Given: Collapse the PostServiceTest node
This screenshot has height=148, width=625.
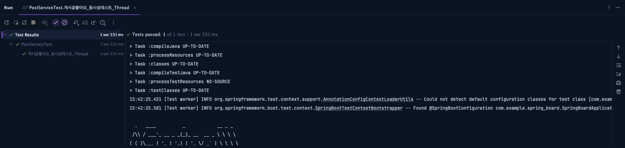Looking at the screenshot, I should [x=11, y=44].
